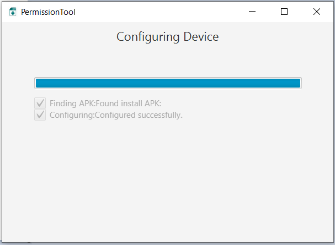Click the Configuring Device heading

(x=167, y=37)
